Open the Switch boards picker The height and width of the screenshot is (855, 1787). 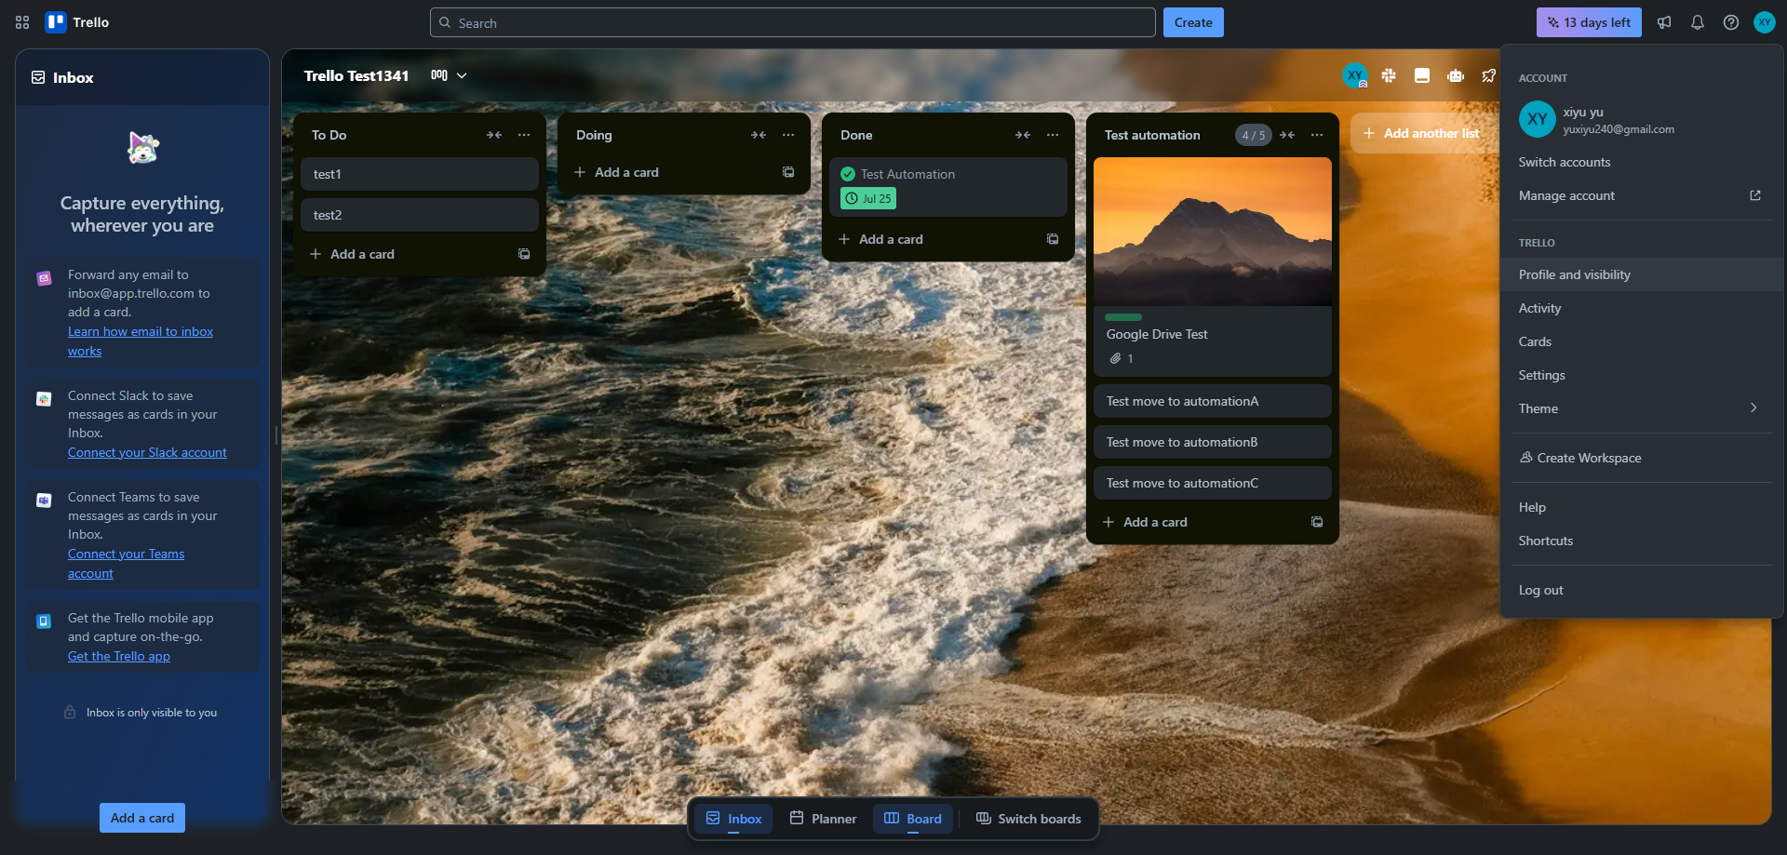(x=1028, y=819)
